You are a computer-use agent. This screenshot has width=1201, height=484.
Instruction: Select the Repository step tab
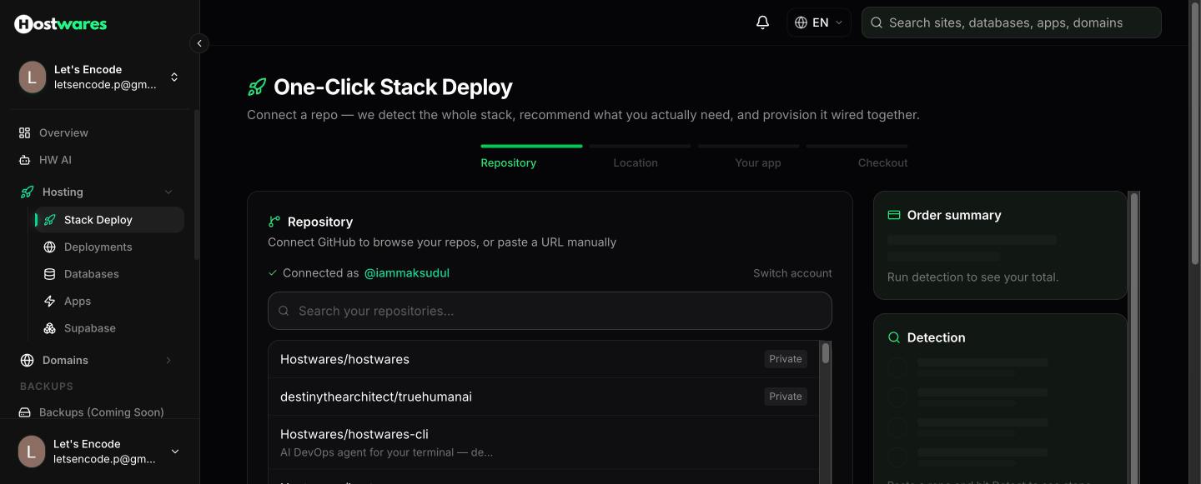click(x=508, y=162)
